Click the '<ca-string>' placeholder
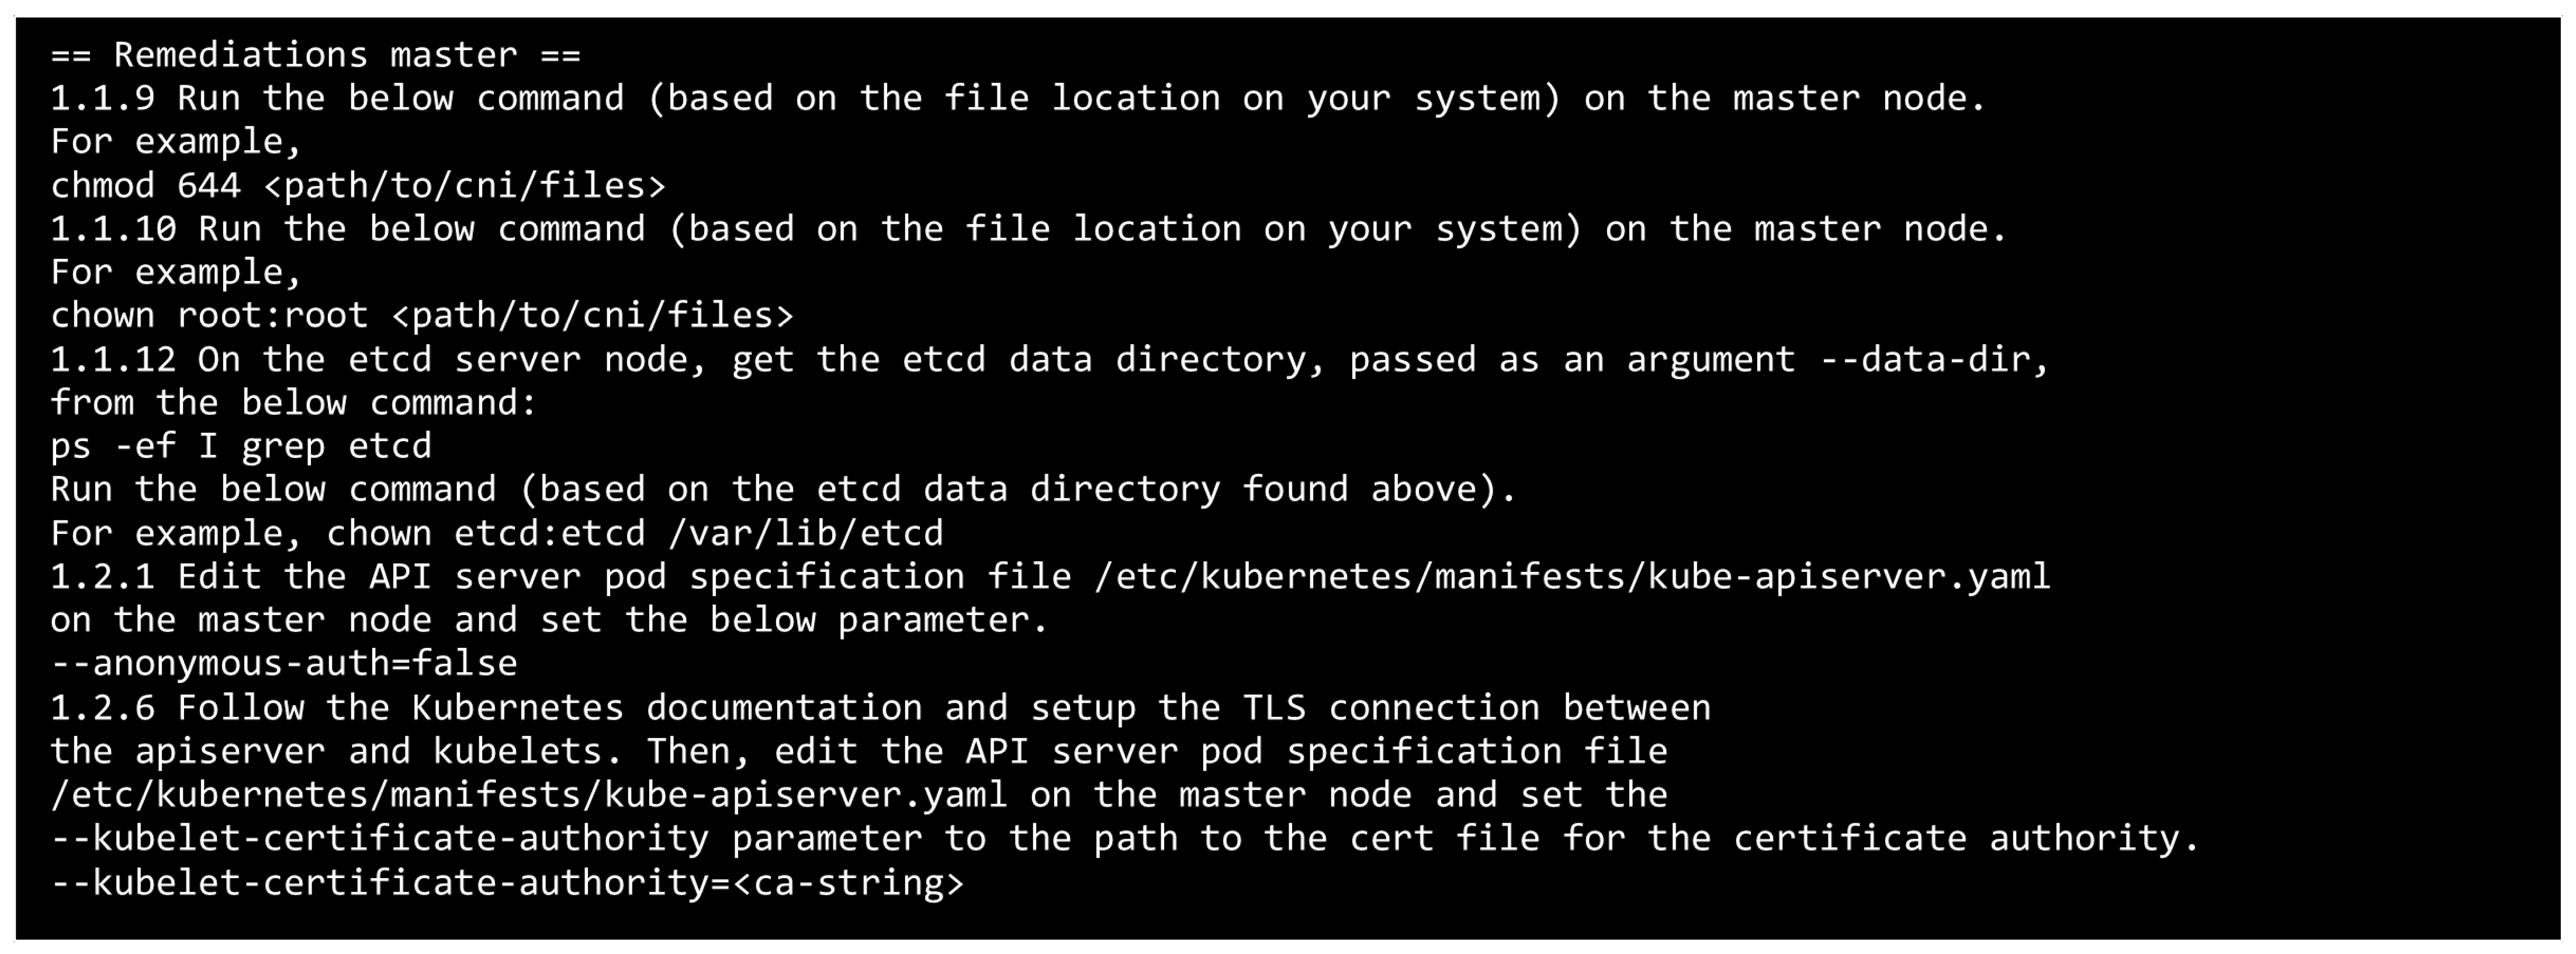Viewport: 2576px width, 954px height. tap(848, 883)
